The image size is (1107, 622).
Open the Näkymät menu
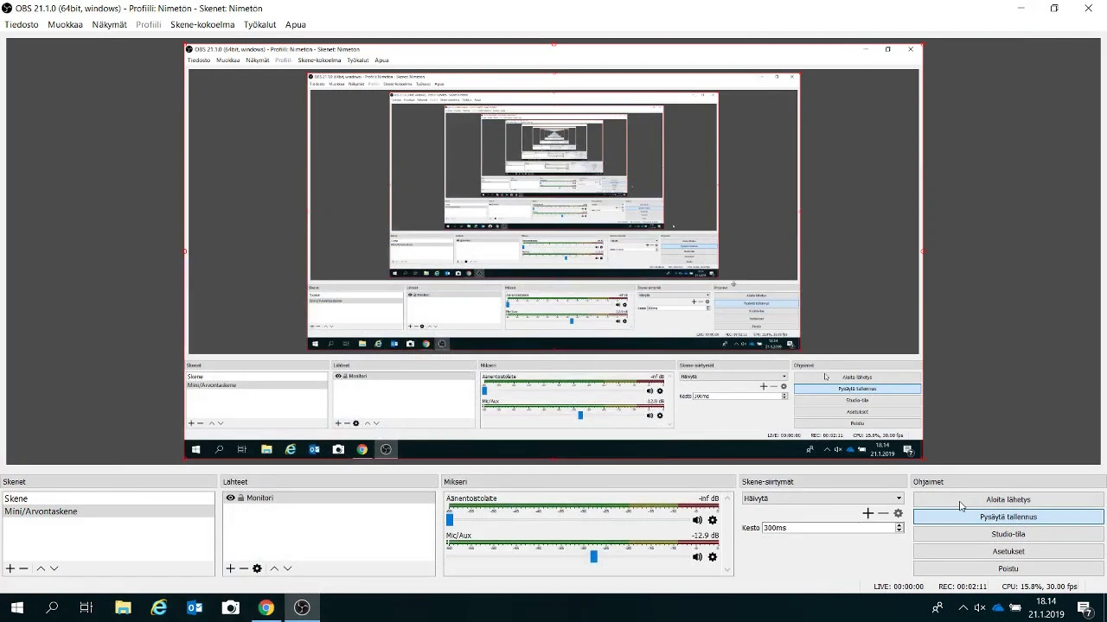[x=110, y=24]
